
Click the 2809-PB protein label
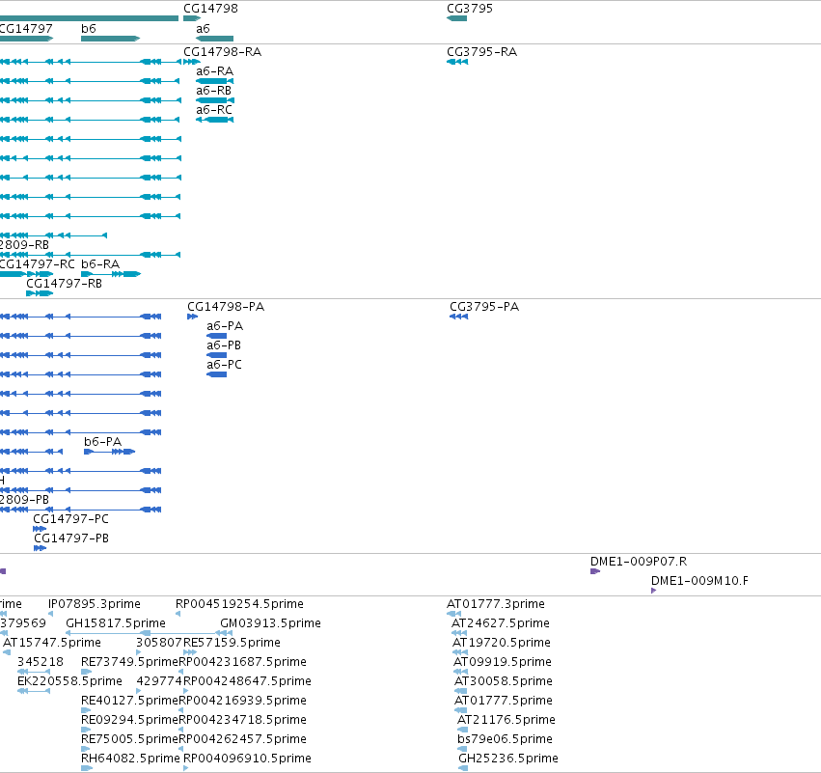pyautogui.click(x=25, y=500)
